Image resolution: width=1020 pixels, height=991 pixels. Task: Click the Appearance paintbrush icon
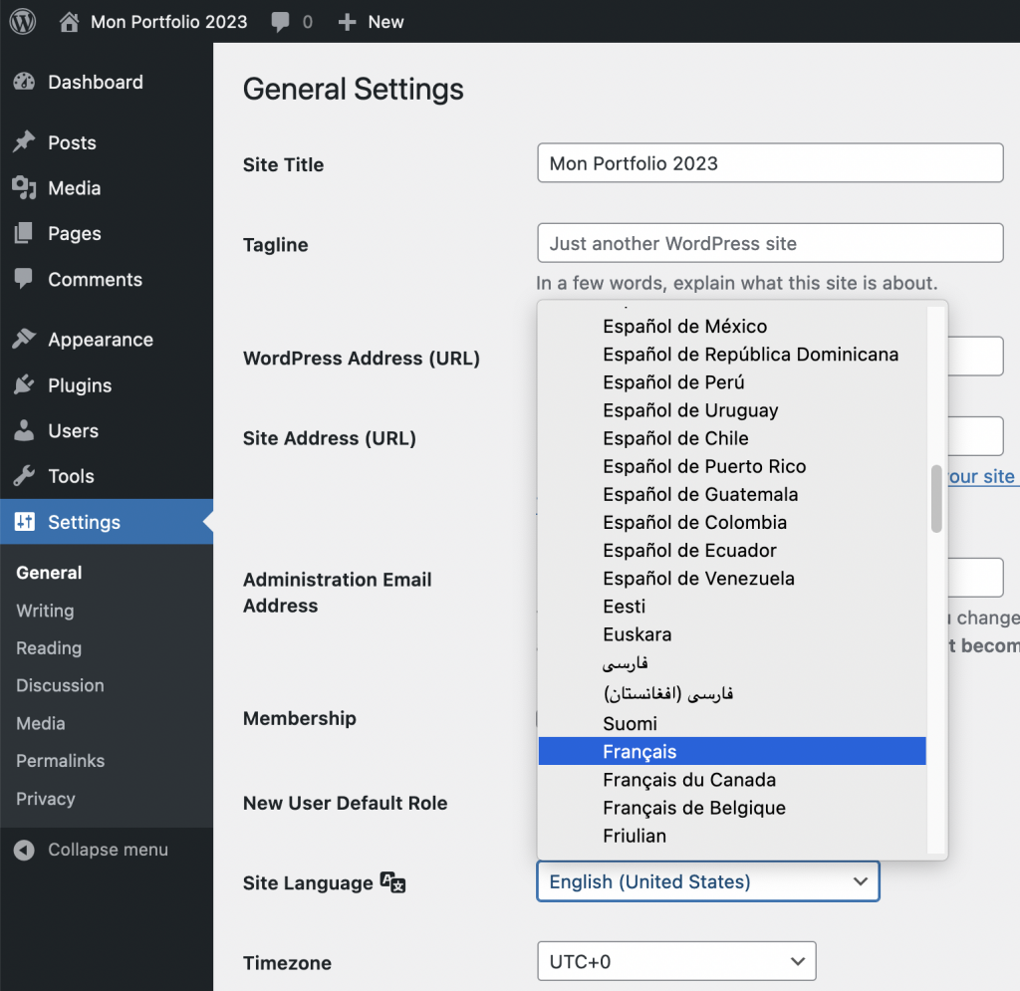pos(24,340)
